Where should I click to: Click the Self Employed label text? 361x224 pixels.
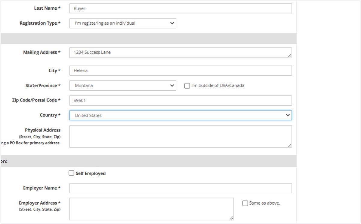(91, 174)
